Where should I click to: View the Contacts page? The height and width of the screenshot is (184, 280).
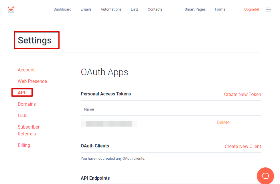tap(155, 9)
